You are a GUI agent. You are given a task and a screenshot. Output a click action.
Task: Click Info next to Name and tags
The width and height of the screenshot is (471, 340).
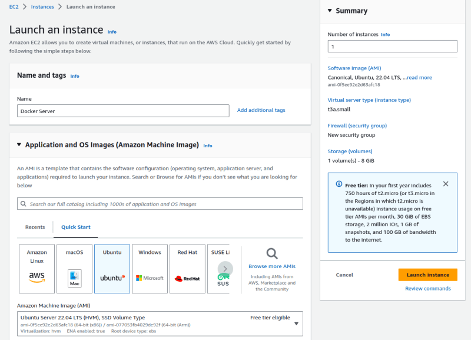(x=75, y=77)
